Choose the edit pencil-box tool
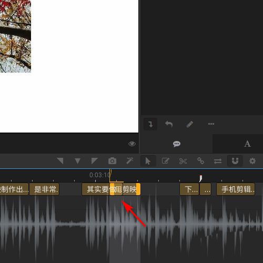 tap(165, 161)
